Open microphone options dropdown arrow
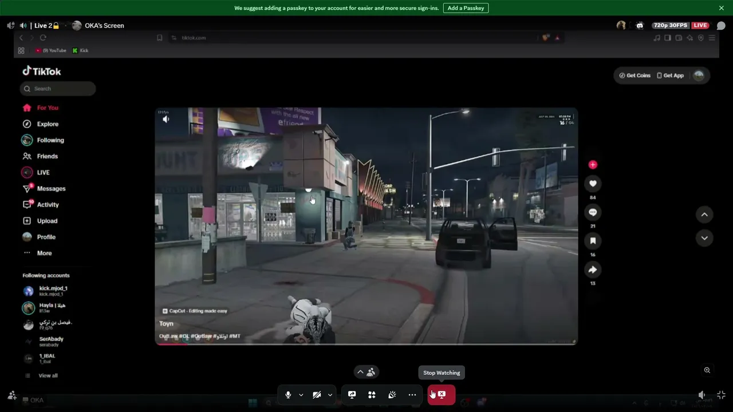 (301, 395)
